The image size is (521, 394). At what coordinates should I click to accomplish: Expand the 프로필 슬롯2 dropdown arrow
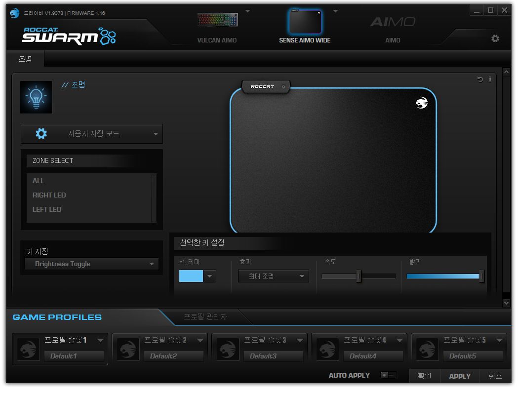(x=200, y=340)
